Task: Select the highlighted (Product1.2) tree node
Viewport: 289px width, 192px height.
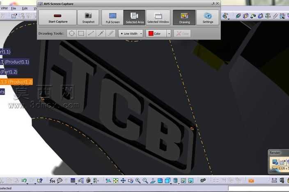Action: coord(16,82)
